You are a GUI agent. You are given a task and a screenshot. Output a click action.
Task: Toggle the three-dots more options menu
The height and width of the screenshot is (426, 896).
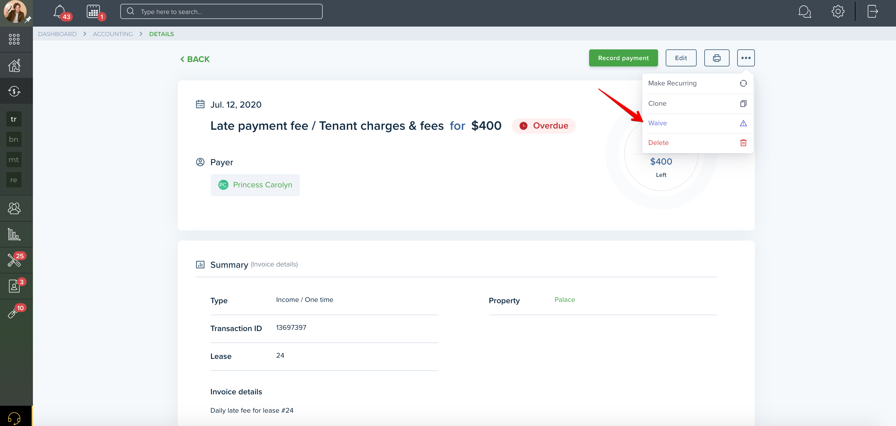point(746,58)
